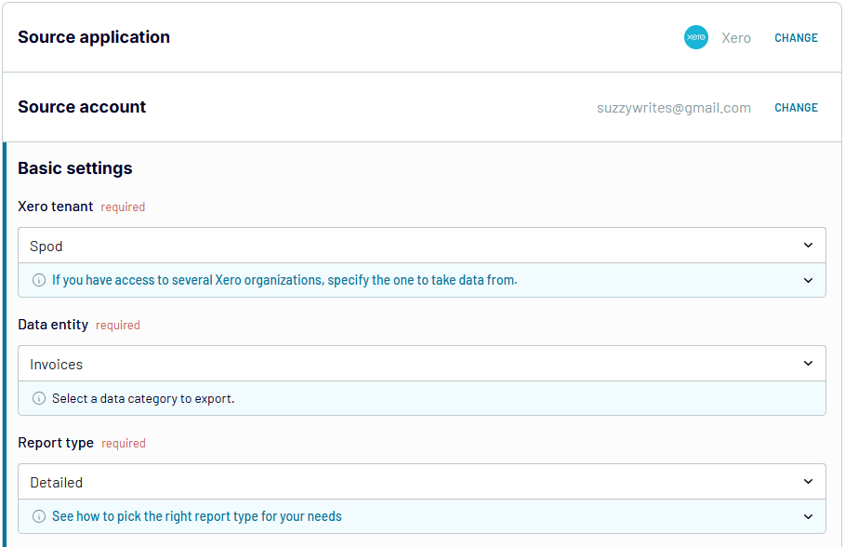
Task: Change the source application
Action: 796,38
